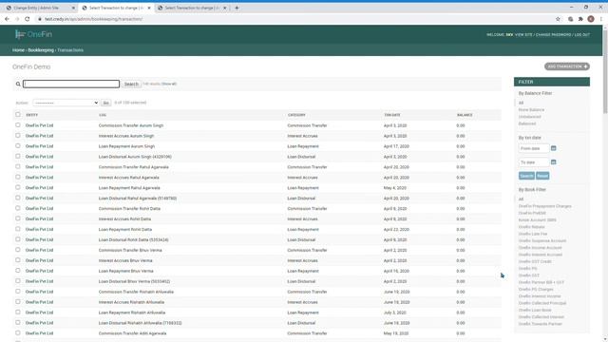Filter by Unbalanced in Balance Filter
Screen dimensions: 608x342
pos(530,117)
